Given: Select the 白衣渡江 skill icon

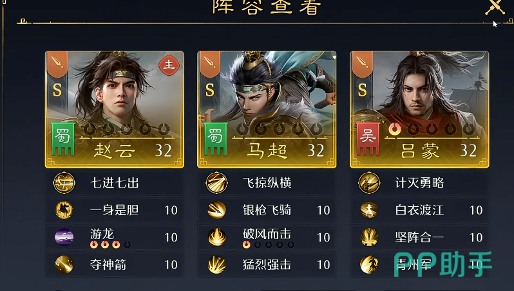Looking at the screenshot, I should point(369,210).
